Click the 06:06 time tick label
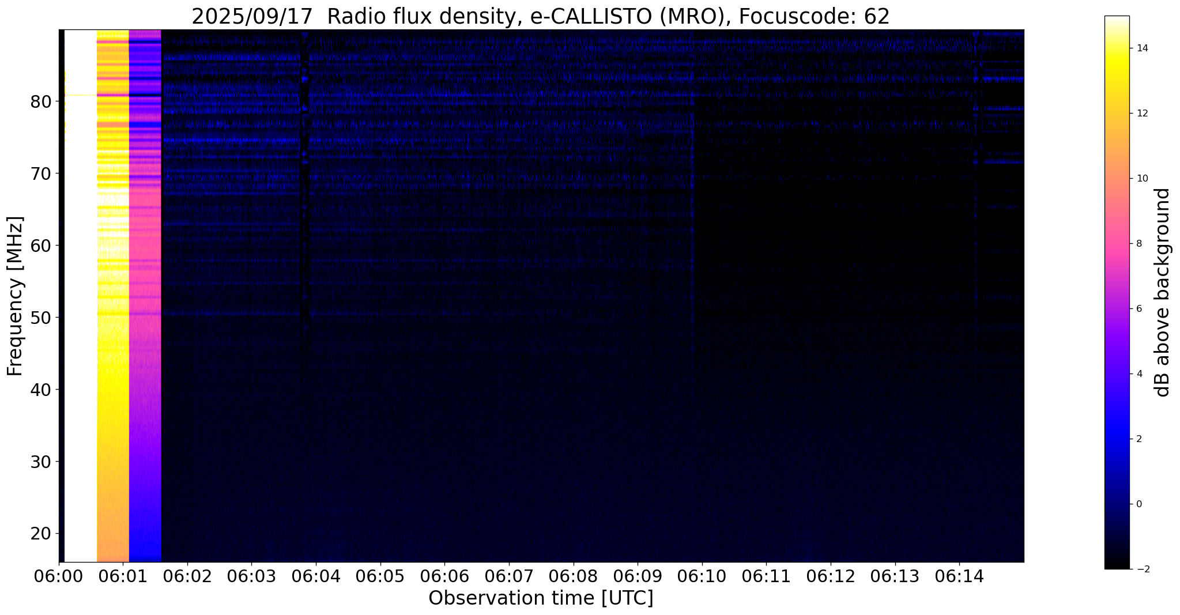1180x615 pixels. point(444,576)
